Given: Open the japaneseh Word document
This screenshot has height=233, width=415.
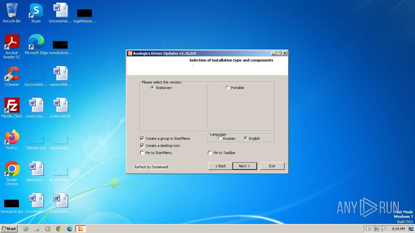Looking at the screenshot, I should pos(36,172).
